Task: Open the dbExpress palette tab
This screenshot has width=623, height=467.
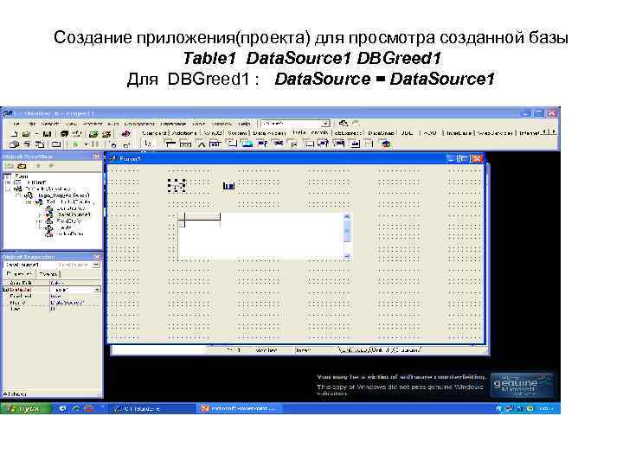Action: (347, 133)
